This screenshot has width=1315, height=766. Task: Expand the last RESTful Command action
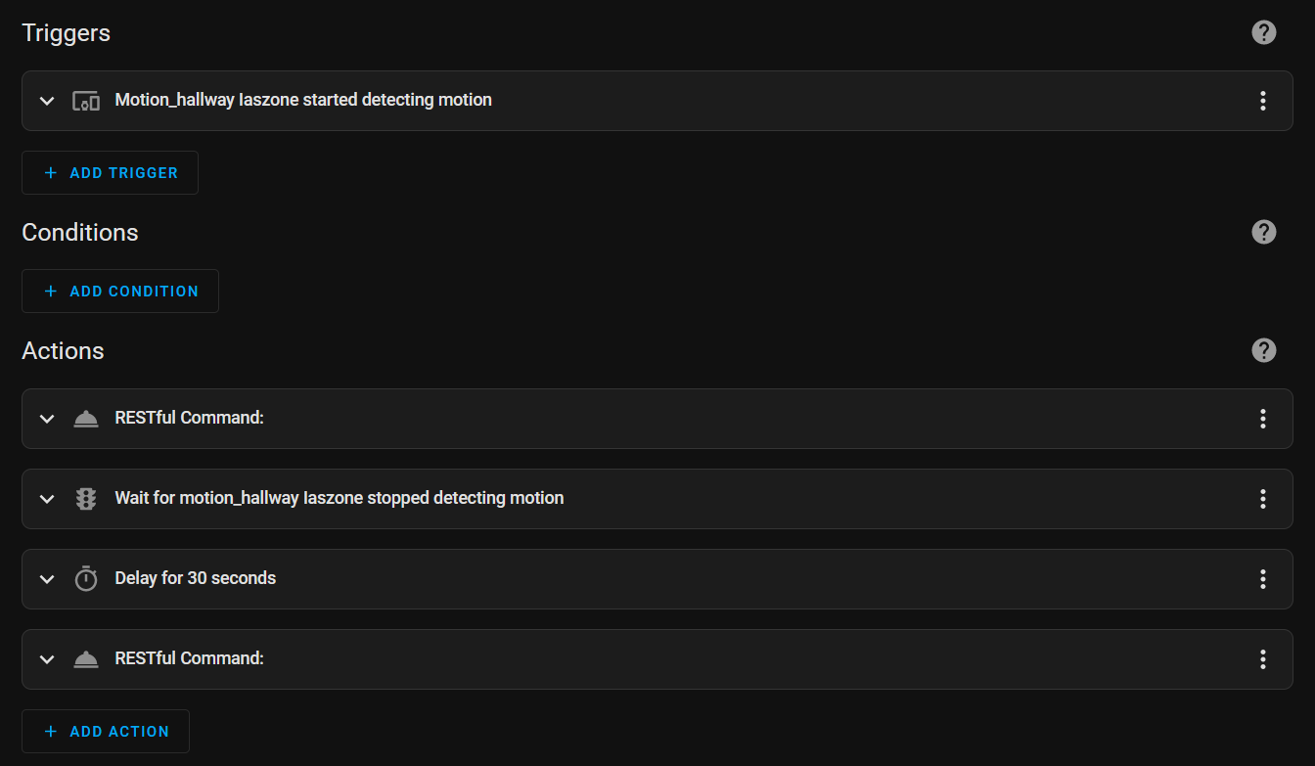[46, 659]
